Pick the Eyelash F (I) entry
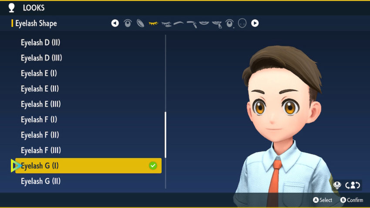 39,120
